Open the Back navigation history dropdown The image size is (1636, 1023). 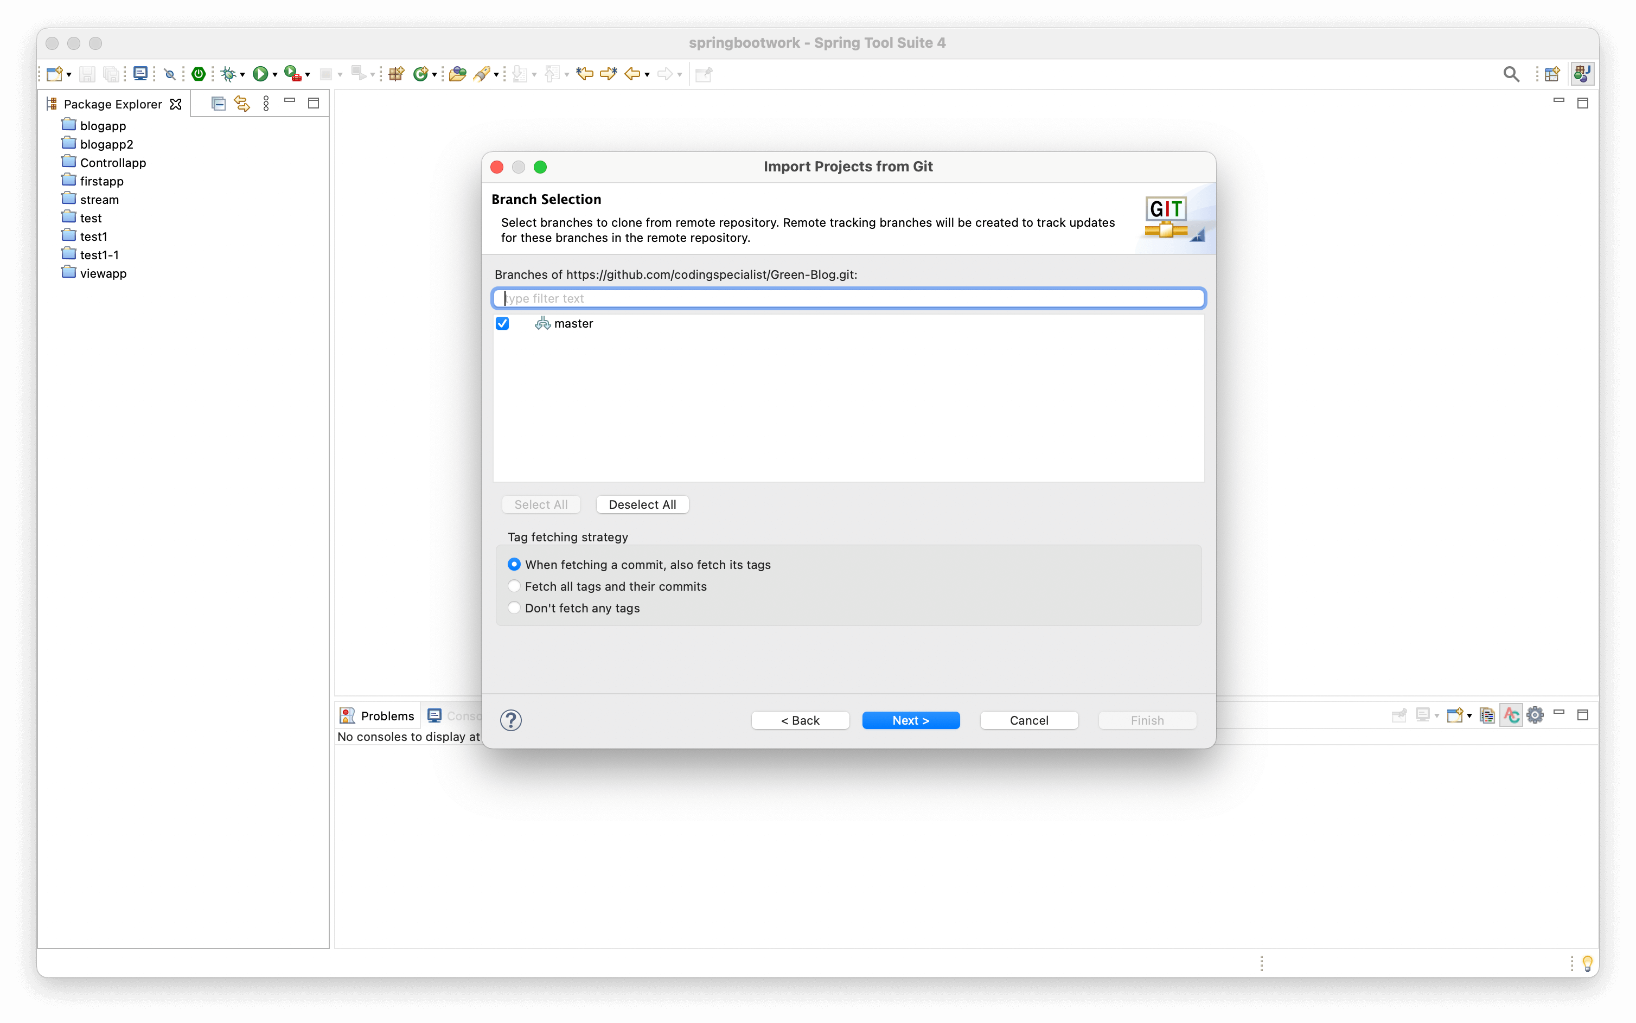pyautogui.click(x=648, y=74)
